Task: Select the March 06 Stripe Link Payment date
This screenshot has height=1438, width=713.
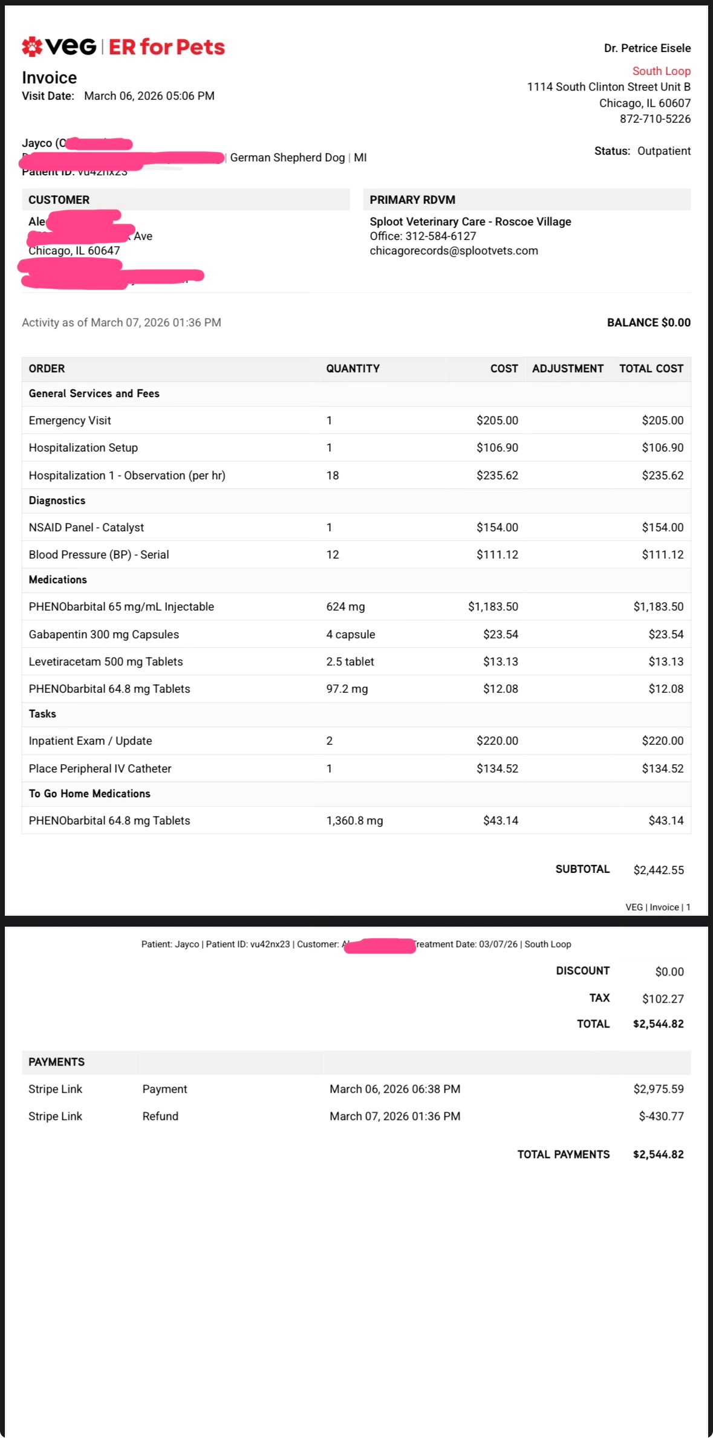Action: pos(394,1089)
